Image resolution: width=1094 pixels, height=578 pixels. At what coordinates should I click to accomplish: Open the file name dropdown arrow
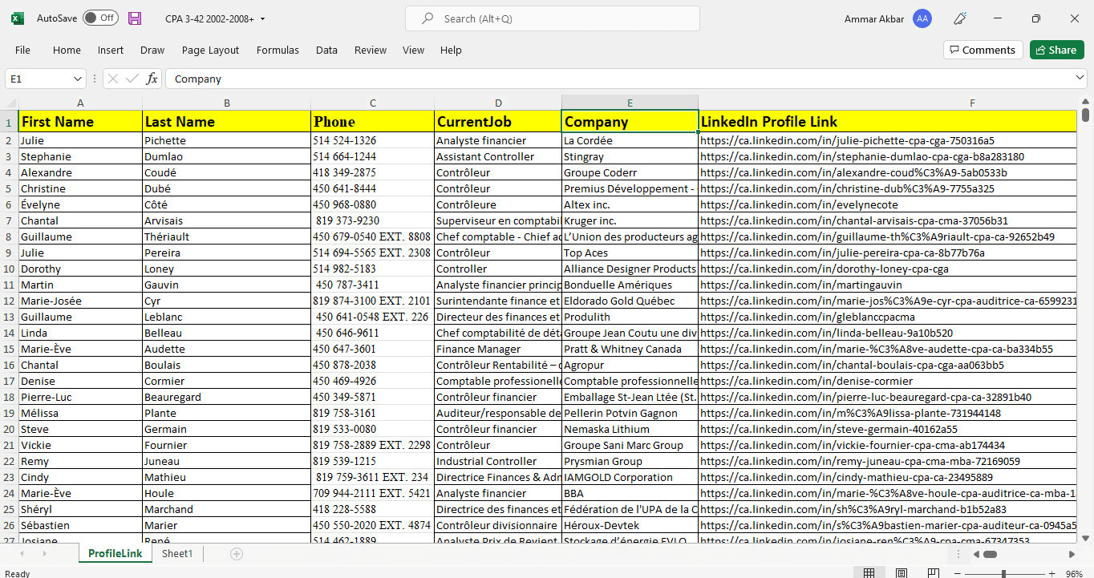(263, 18)
